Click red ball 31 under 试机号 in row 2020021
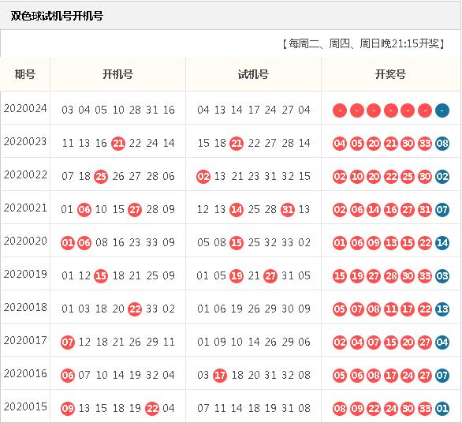This screenshot has width=462, height=423. click(288, 210)
